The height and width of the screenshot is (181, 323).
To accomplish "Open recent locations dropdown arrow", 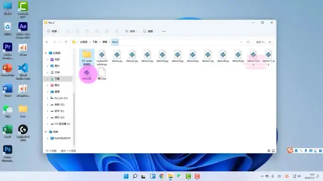I will (x=60, y=42).
